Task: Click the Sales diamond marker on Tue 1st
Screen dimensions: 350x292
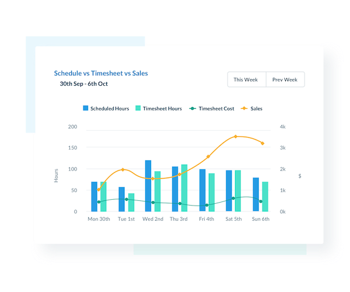Action: point(123,170)
